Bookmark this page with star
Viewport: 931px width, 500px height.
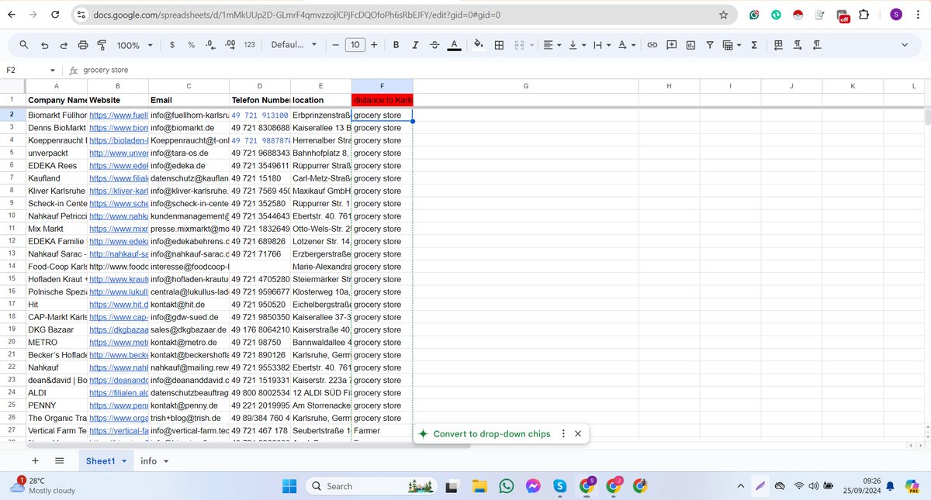coord(723,15)
